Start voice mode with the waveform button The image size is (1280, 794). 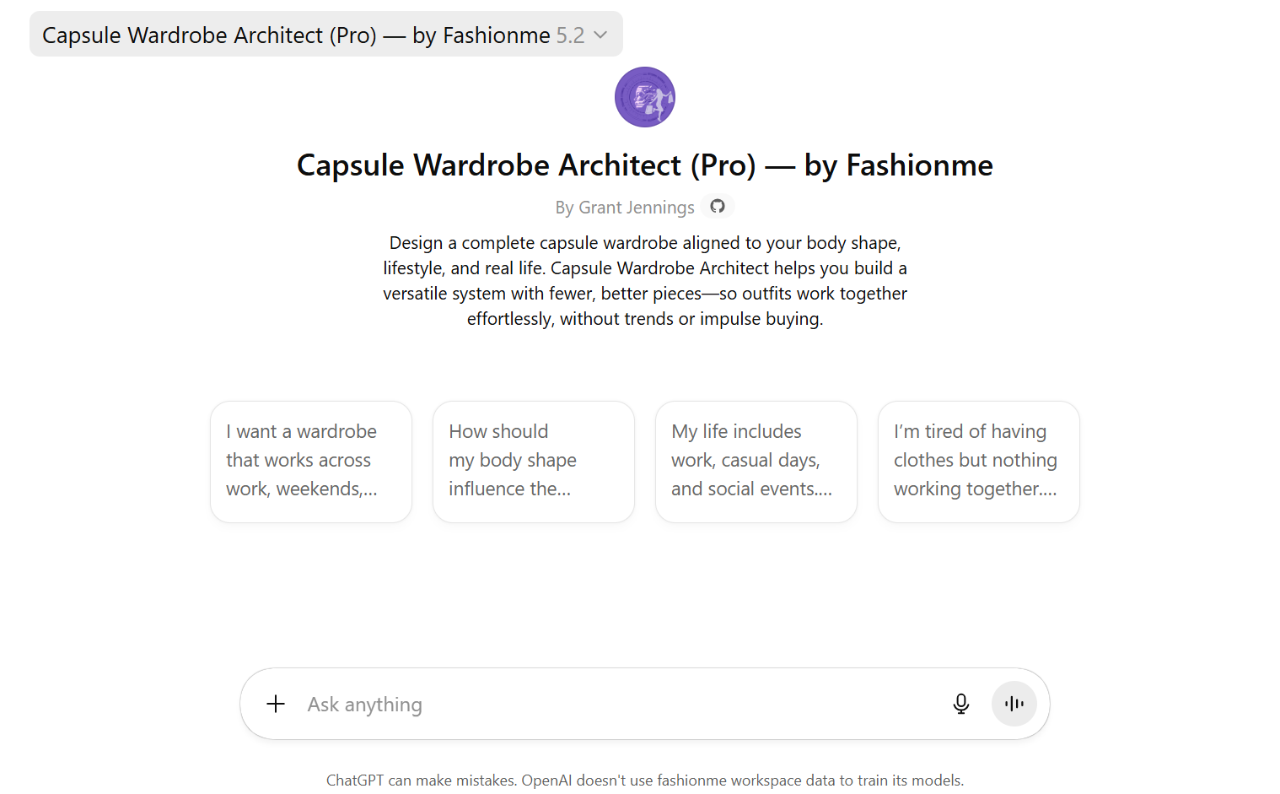pyautogui.click(x=1014, y=704)
